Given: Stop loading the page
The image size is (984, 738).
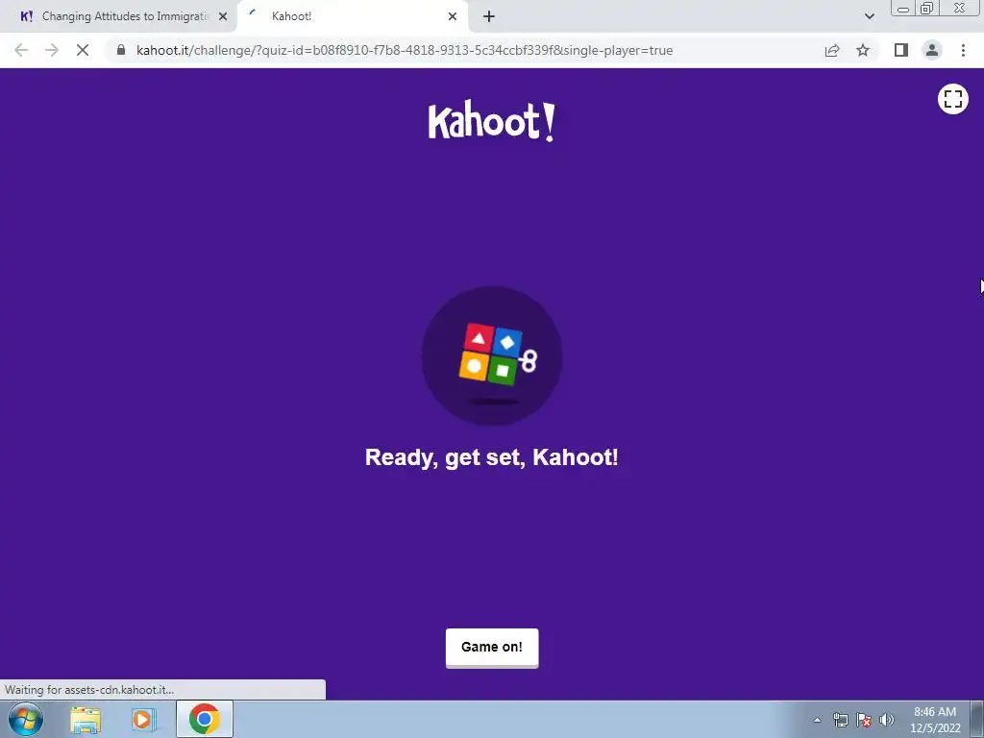Looking at the screenshot, I should (83, 50).
